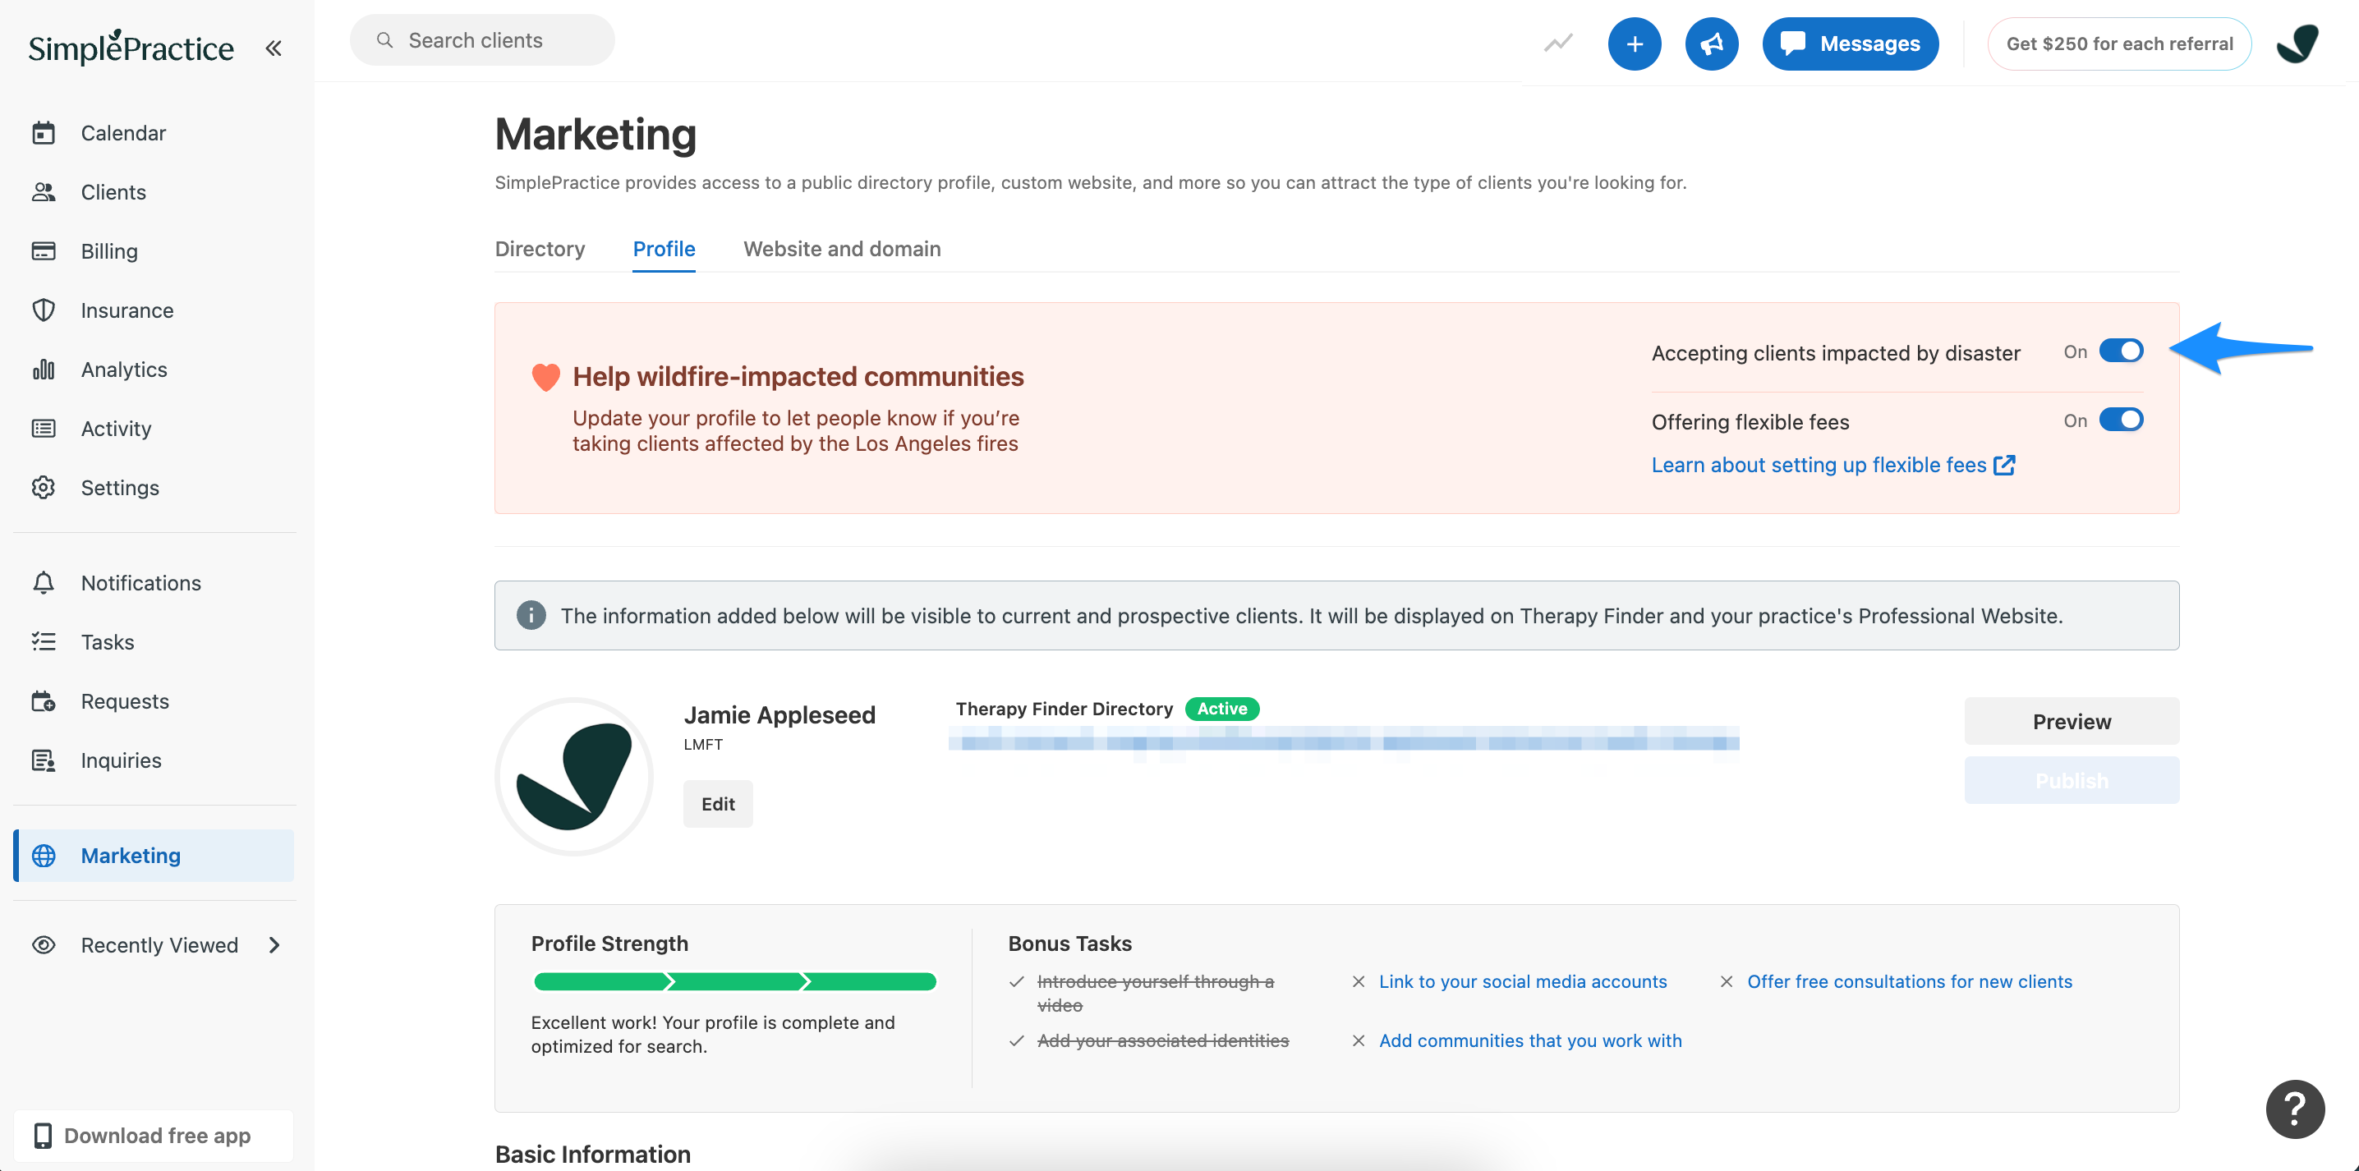Click the Settings gear icon
Screen dimensions: 2359x1171
[44, 487]
